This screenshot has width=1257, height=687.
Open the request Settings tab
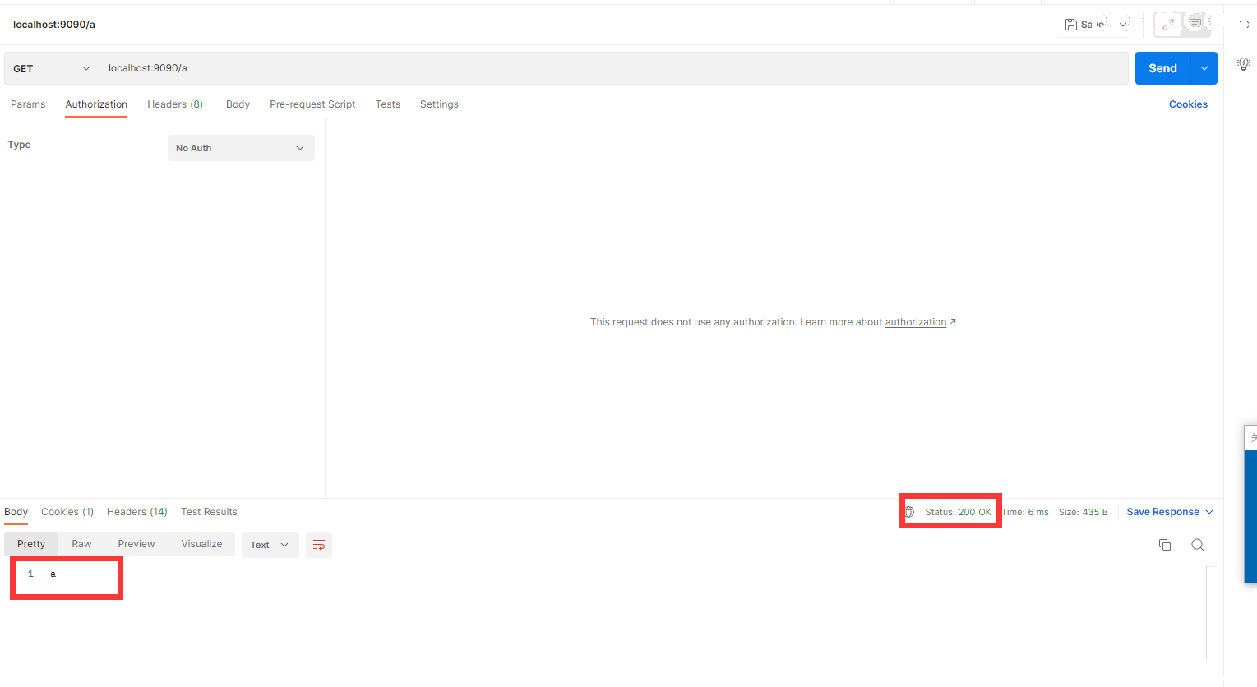tap(439, 104)
